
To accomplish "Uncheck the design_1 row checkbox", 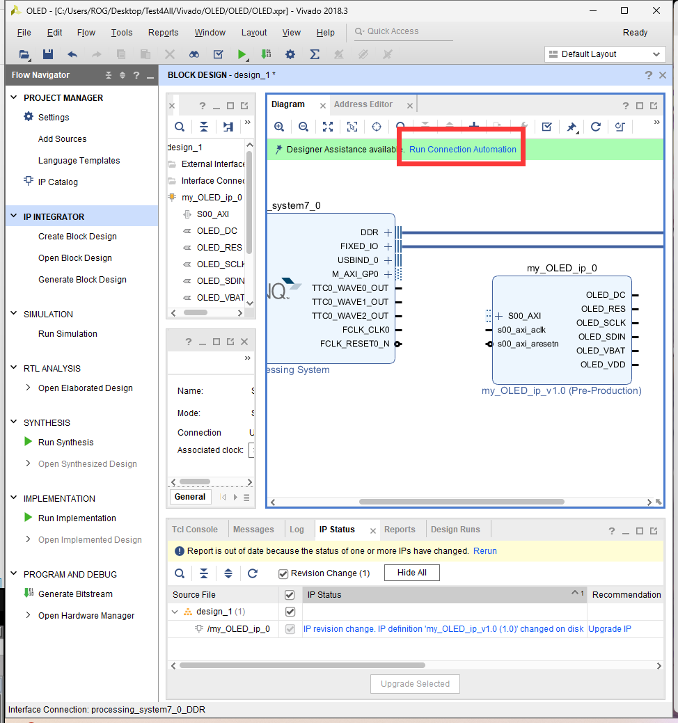I will pyautogui.click(x=290, y=612).
